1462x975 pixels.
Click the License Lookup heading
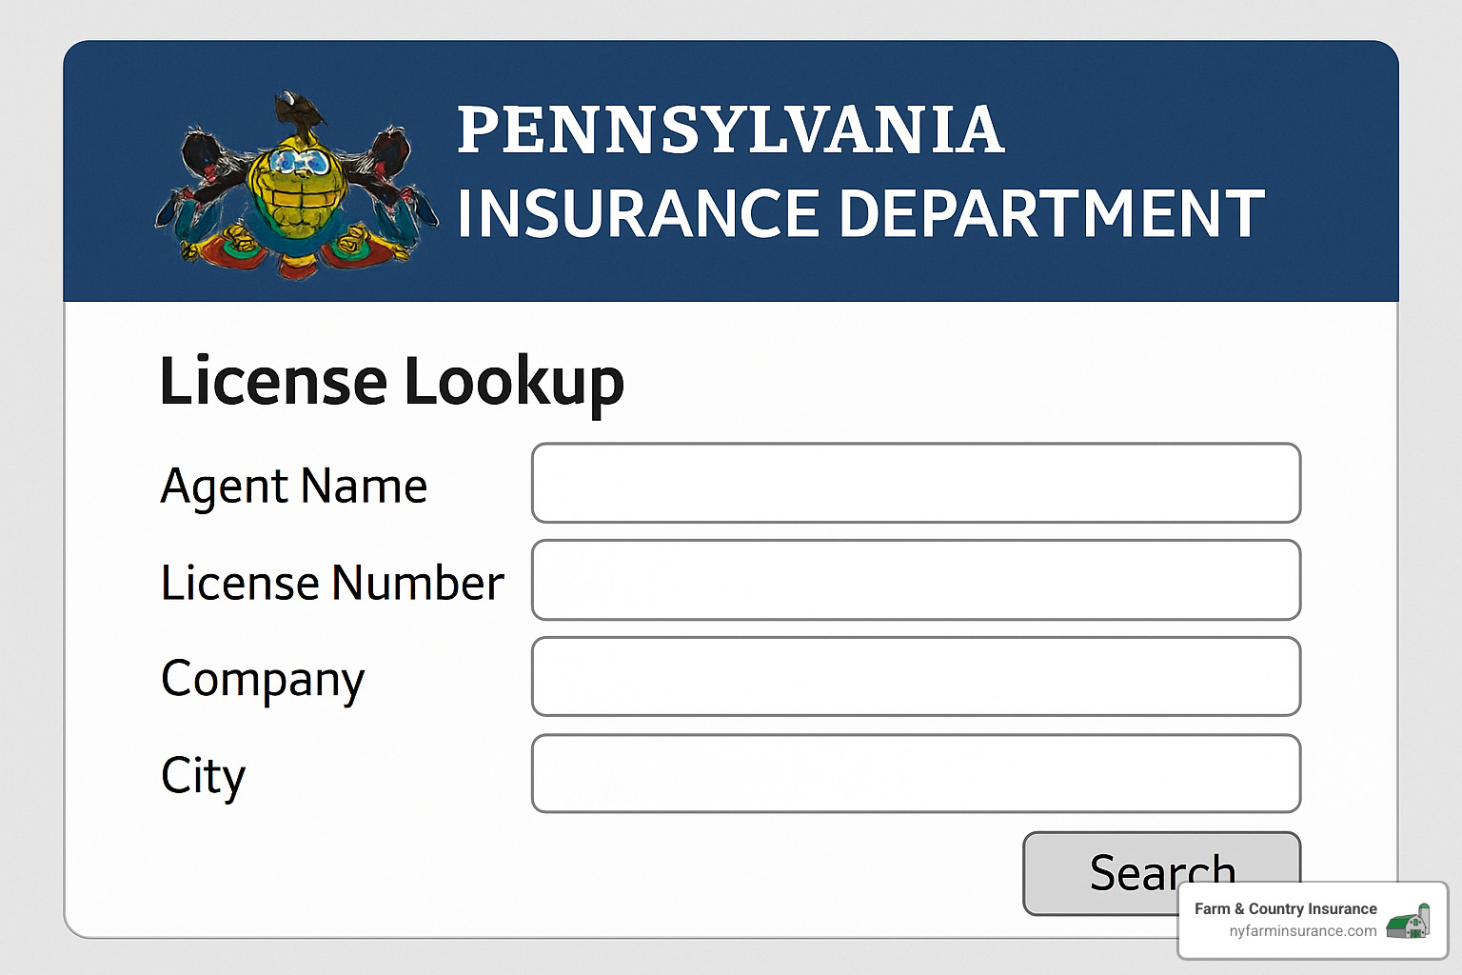tap(391, 381)
